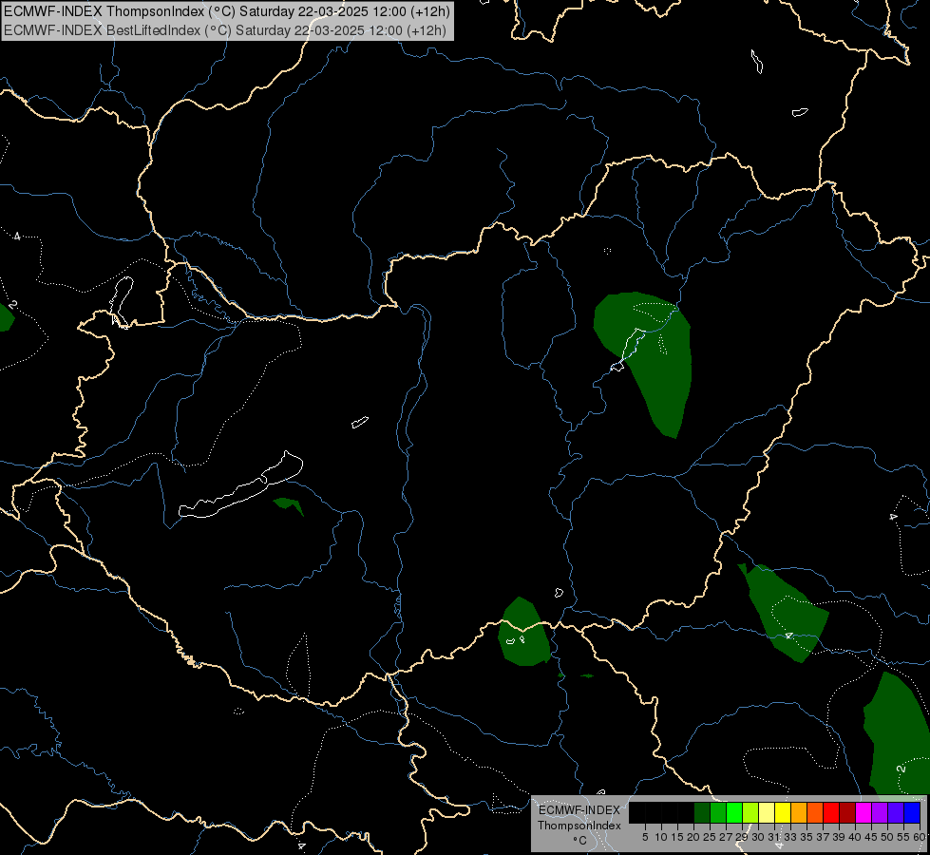Image resolution: width=930 pixels, height=855 pixels.
Task: Click legend tick value 25
Action: 710,837
